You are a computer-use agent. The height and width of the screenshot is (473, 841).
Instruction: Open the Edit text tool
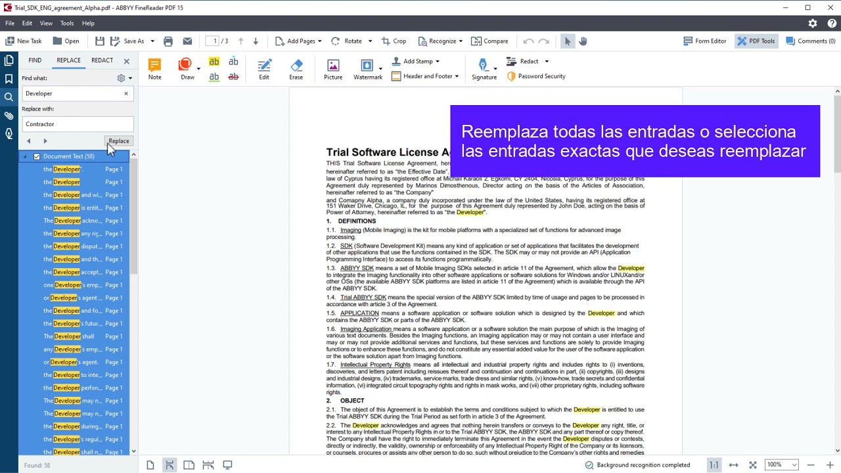(264, 69)
